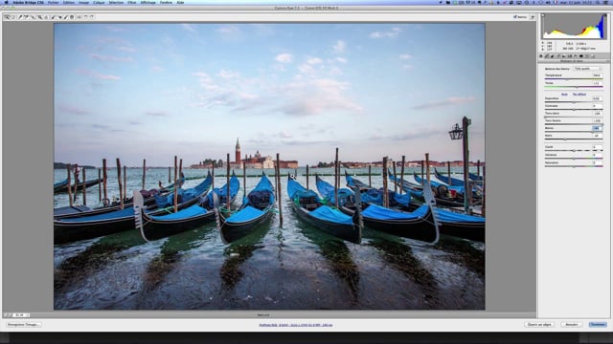The height and width of the screenshot is (344, 613).
Task: Open the Basic adjustments panel tab
Action: [541, 55]
